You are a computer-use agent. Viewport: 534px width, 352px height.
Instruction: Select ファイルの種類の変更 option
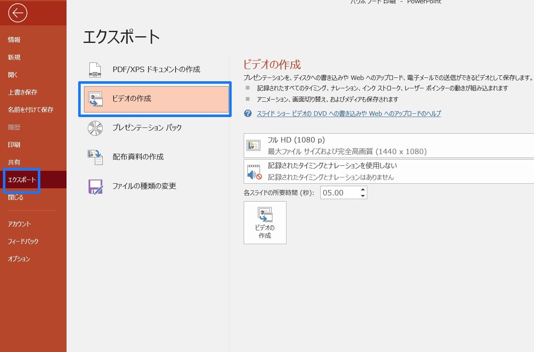click(x=156, y=186)
